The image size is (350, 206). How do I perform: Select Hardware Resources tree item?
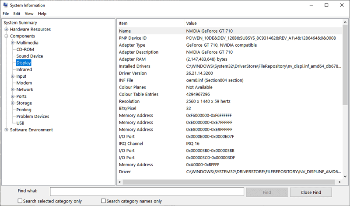click(x=30, y=29)
